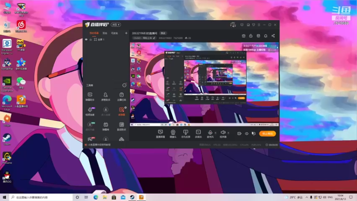This screenshot has height=201, width=357.
Task: Click the streaming timer 00:00:00
Action: [x=273, y=145]
